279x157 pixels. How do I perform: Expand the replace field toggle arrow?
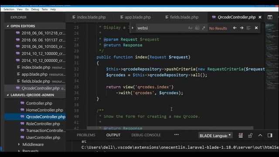133,28
